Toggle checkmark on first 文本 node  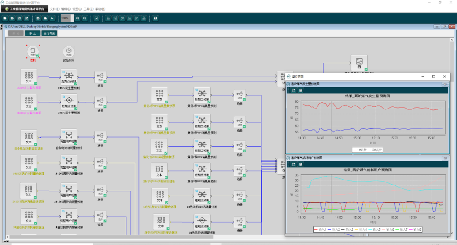(36, 84)
